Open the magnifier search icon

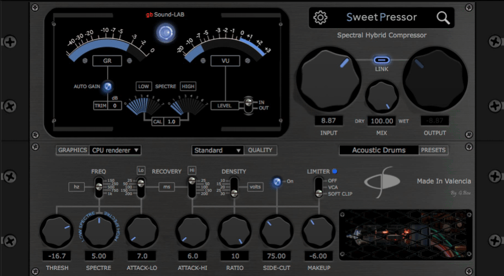(443, 18)
